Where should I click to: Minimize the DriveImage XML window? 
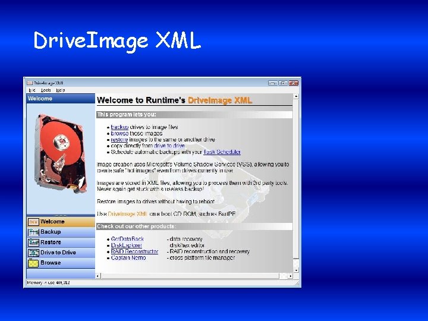pyautogui.click(x=273, y=83)
